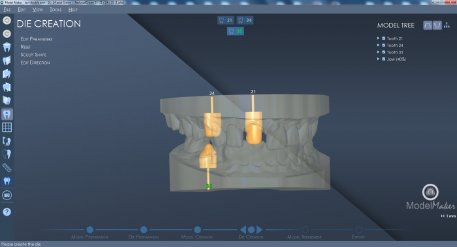Click the redo arrow icon

point(7,34)
